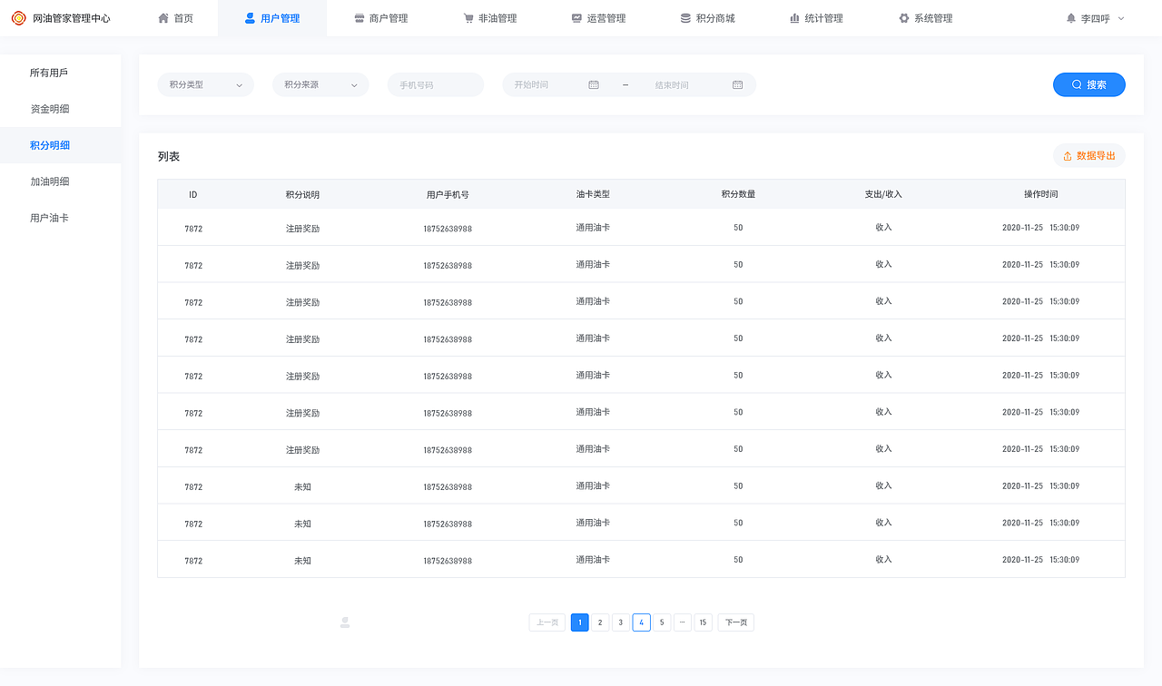Open the 首页 tab

pyautogui.click(x=175, y=18)
